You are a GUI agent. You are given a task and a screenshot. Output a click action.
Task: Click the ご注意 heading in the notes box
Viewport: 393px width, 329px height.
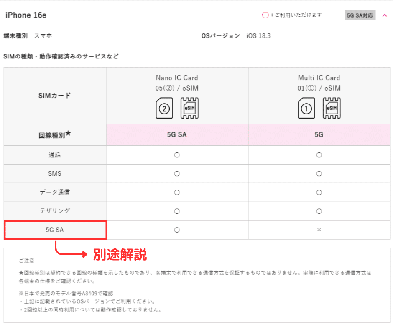point(27,261)
